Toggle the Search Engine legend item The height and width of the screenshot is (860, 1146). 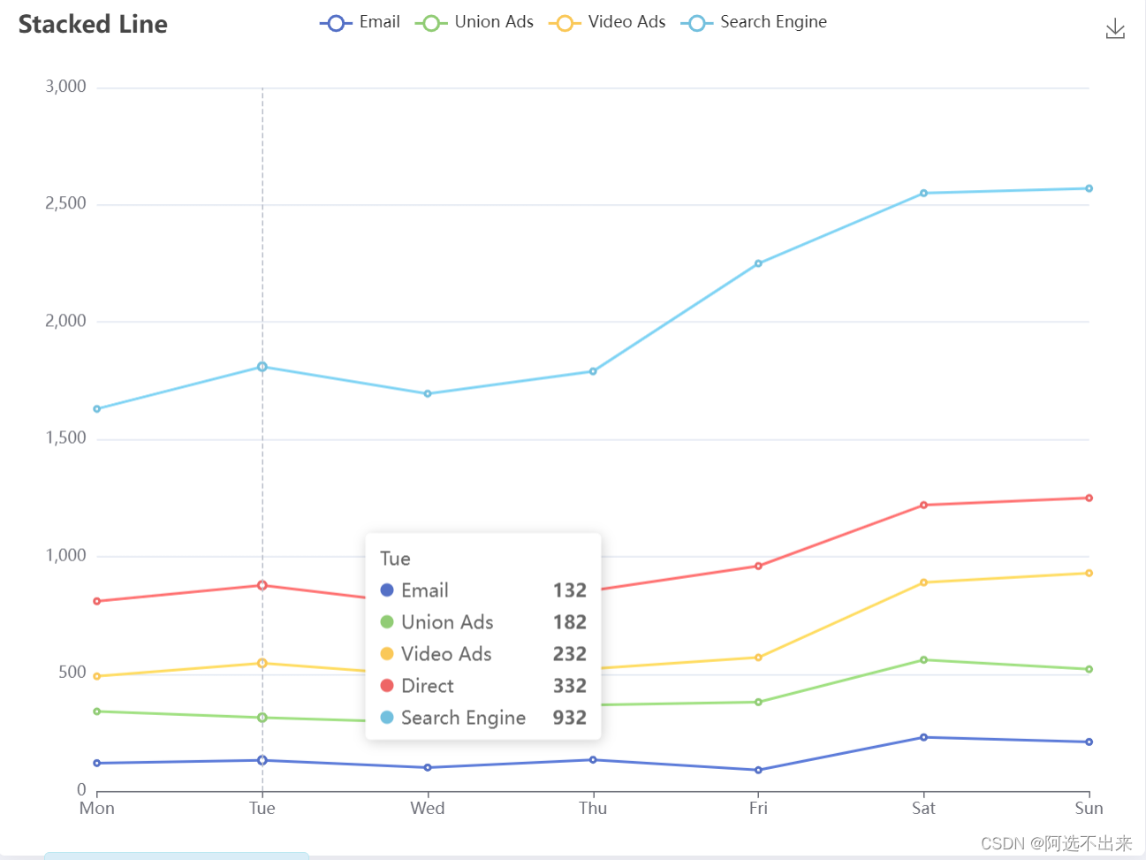[754, 22]
